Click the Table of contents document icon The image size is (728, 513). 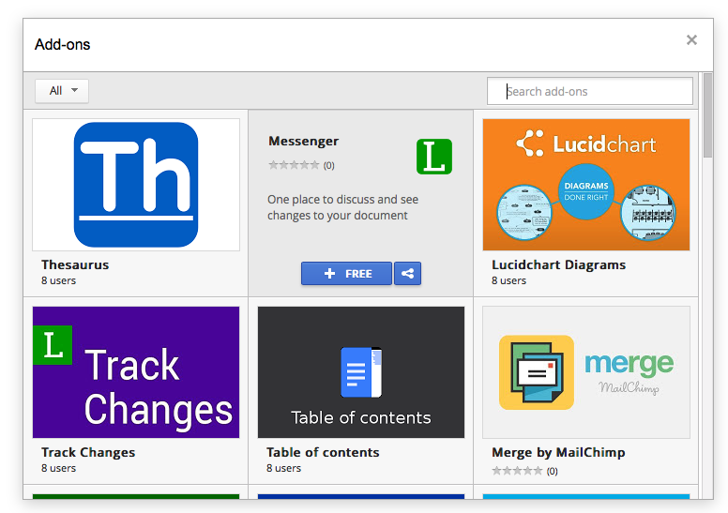(x=361, y=371)
